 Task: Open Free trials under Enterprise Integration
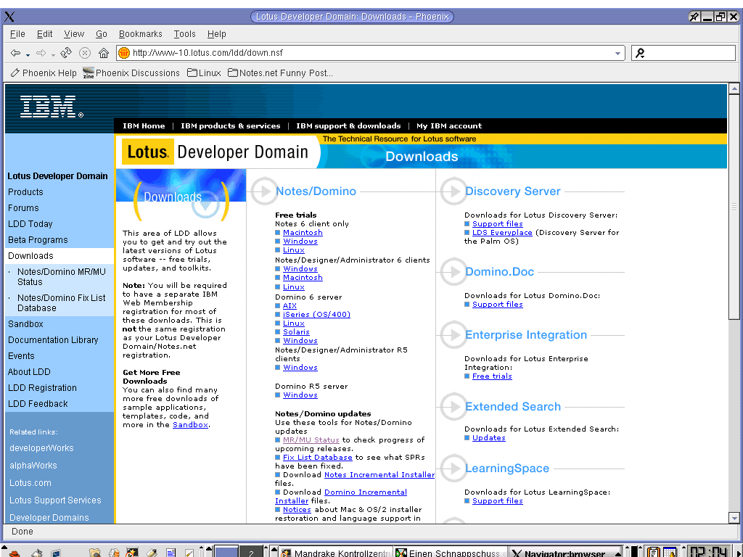click(492, 376)
